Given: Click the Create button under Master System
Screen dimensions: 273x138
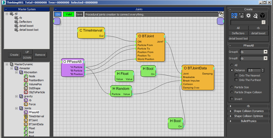Looking at the screenshot, I should point(14,55).
